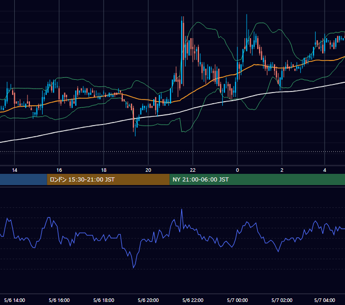Click the oscillator's highest peak before 5/6 22:00
Screen dimensions: 345x305
(182, 209)
